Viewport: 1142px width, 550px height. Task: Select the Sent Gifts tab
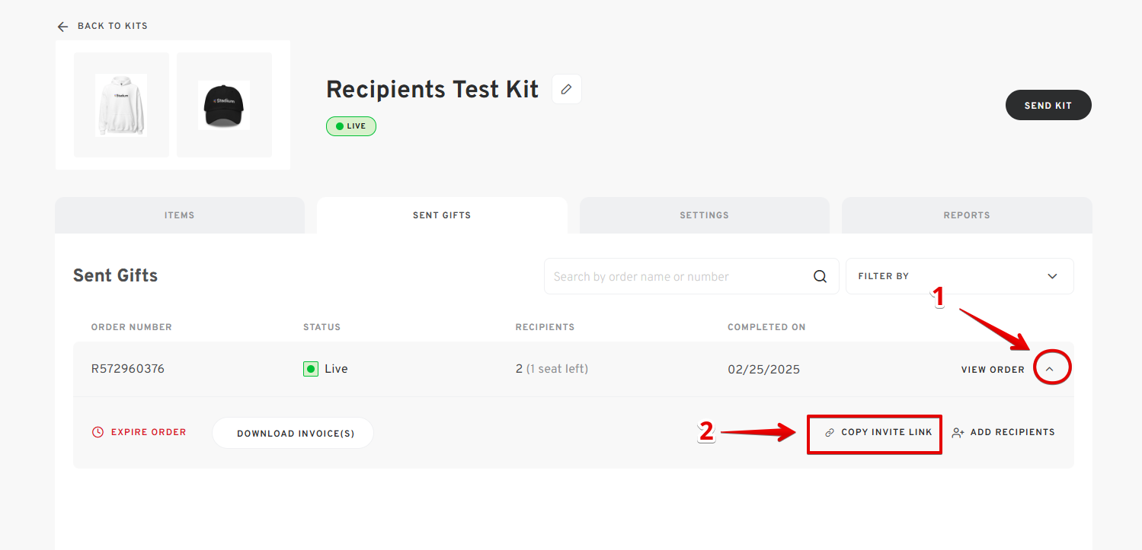tap(442, 215)
